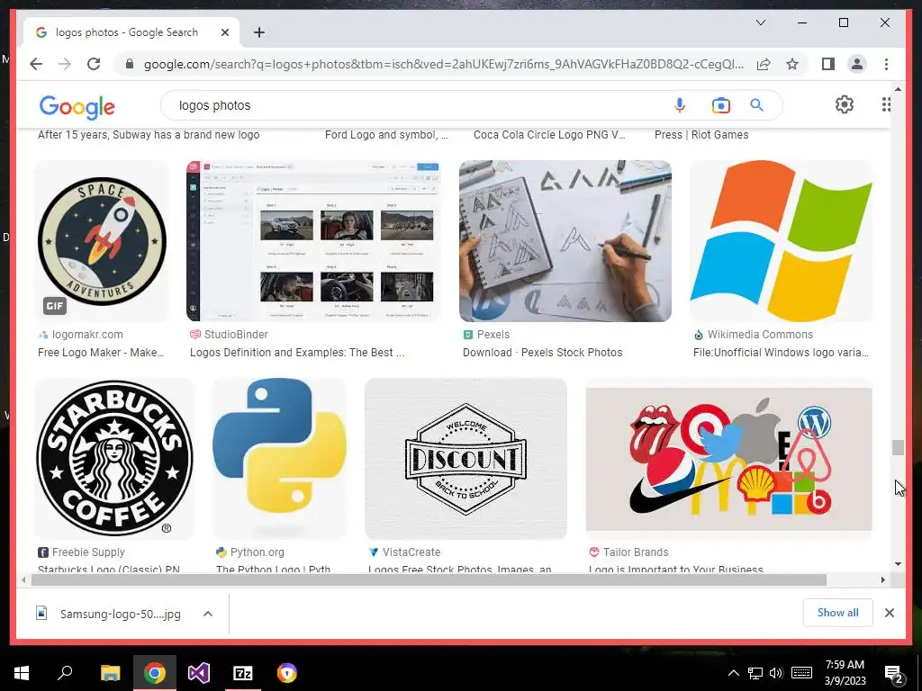
Task: Open Chrome three-dot menu
Action: coord(886,64)
